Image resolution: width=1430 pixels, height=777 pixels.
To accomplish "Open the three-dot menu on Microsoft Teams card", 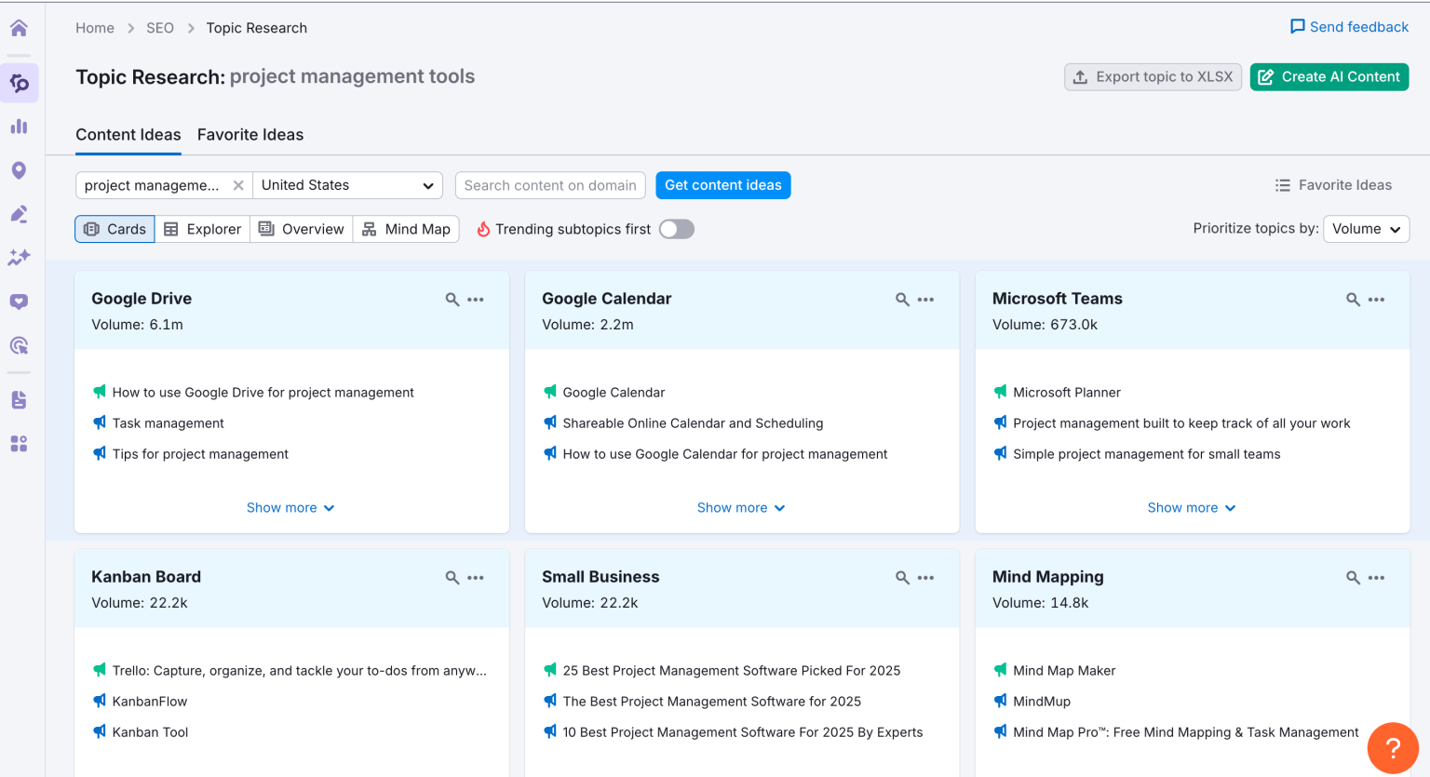I will (1377, 300).
